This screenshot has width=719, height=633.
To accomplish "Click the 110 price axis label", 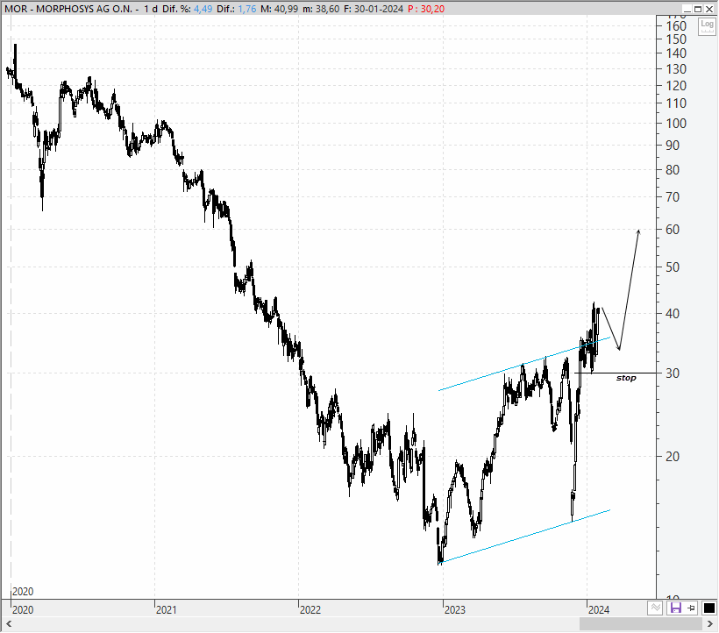I will click(x=676, y=103).
